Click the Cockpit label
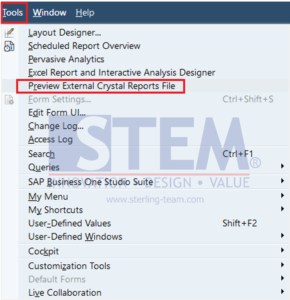 pyautogui.click(x=44, y=251)
